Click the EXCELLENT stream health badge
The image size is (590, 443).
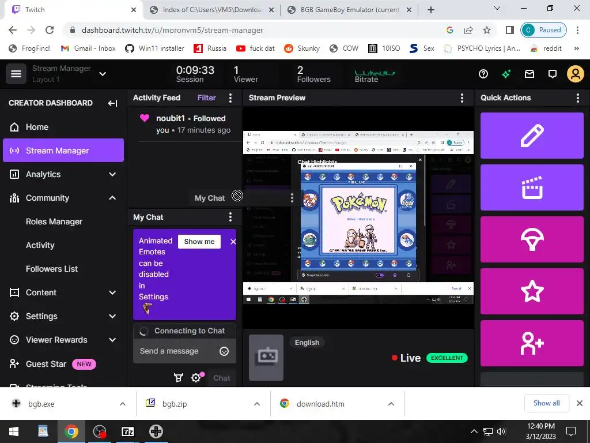coord(447,358)
